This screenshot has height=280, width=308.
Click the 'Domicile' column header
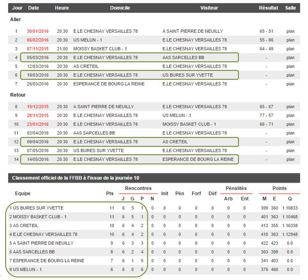(120, 8)
